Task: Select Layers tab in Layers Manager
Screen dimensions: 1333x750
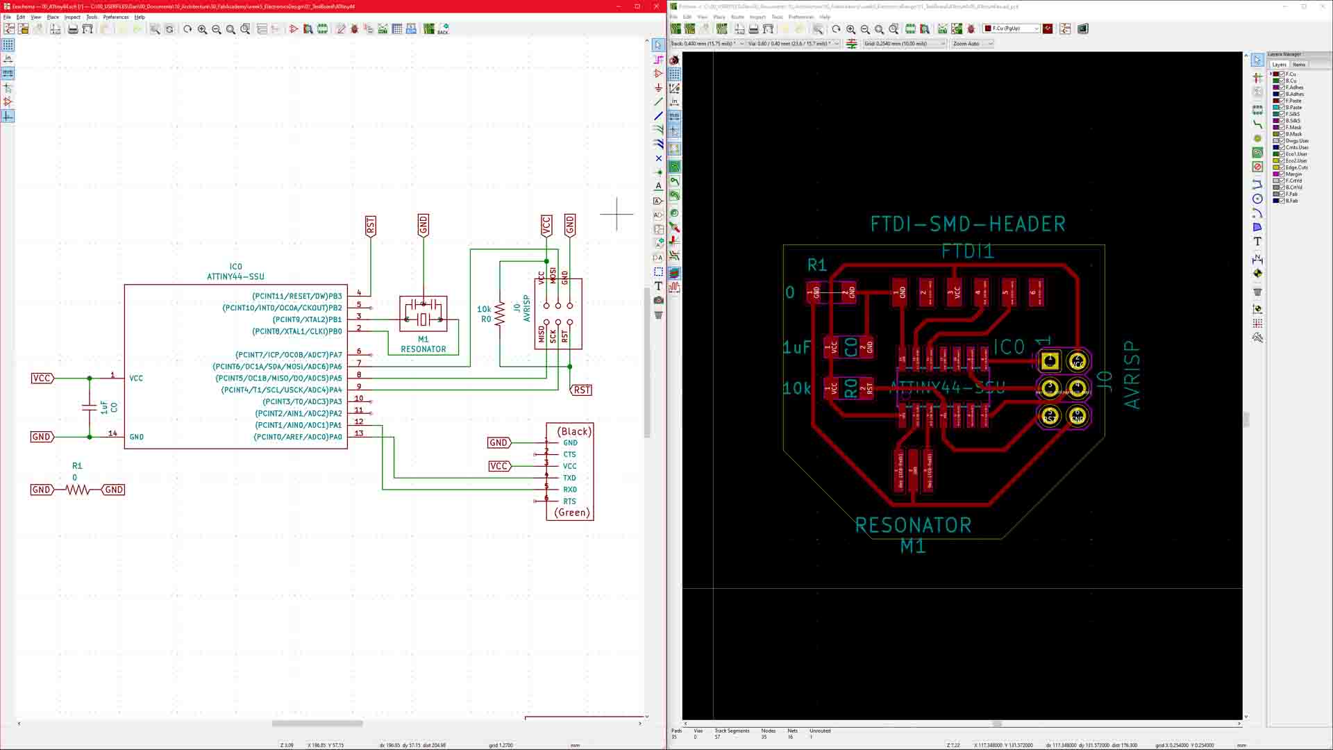Action: 1279,64
